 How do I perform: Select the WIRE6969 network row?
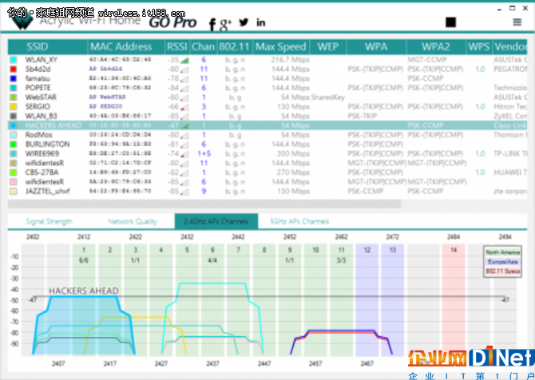[267, 153]
